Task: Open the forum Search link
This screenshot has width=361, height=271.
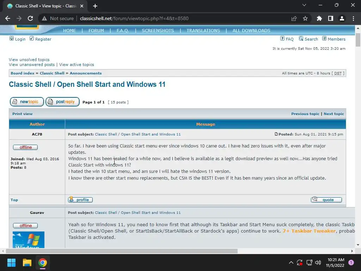Action: tap(308, 39)
